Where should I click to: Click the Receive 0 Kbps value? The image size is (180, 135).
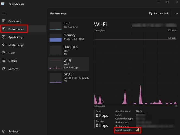102,126
